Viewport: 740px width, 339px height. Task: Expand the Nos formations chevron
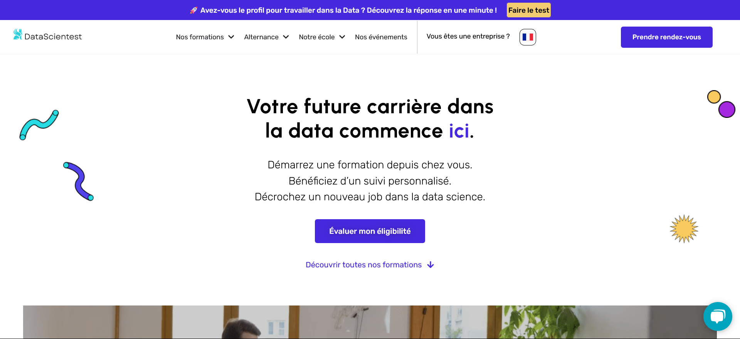coord(231,37)
